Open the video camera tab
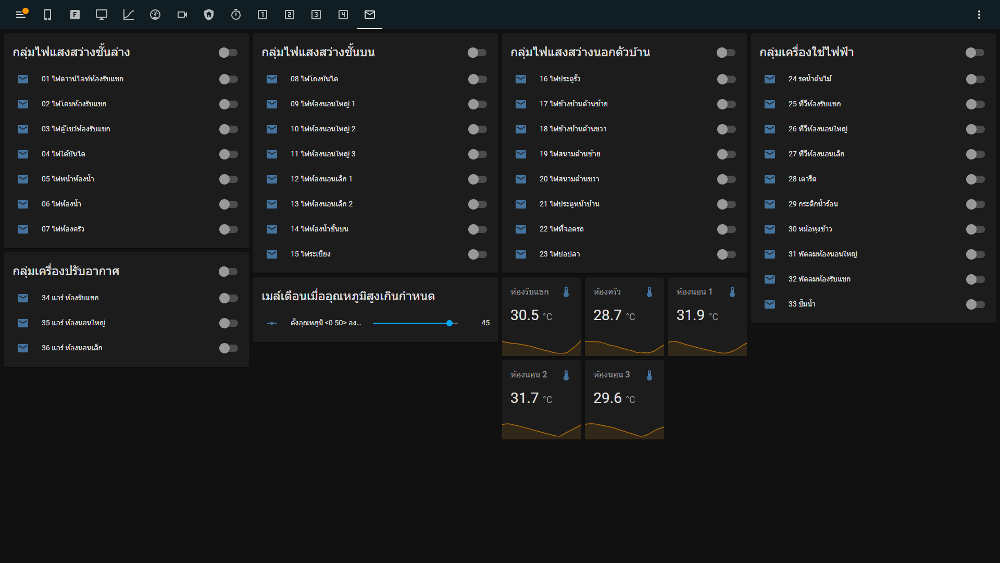1000x563 pixels. point(182,15)
